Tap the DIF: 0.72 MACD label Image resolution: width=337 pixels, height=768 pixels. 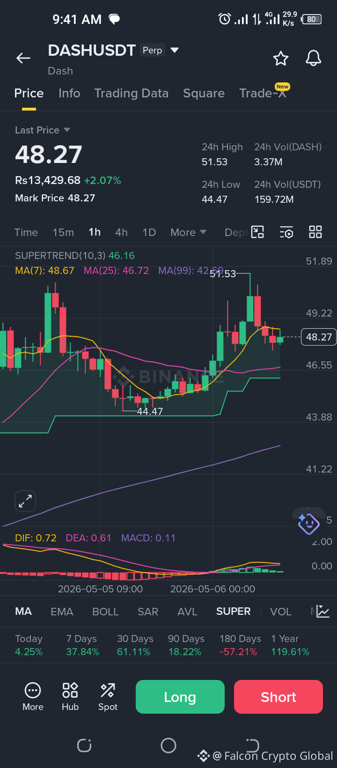(x=36, y=538)
